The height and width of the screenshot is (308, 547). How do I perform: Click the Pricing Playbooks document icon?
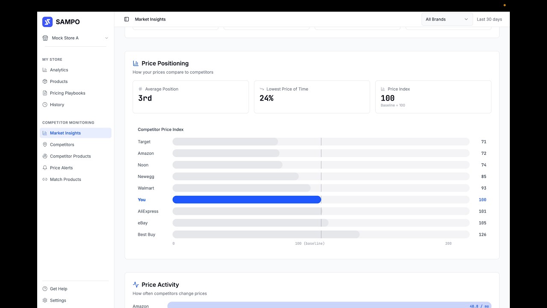click(45, 93)
